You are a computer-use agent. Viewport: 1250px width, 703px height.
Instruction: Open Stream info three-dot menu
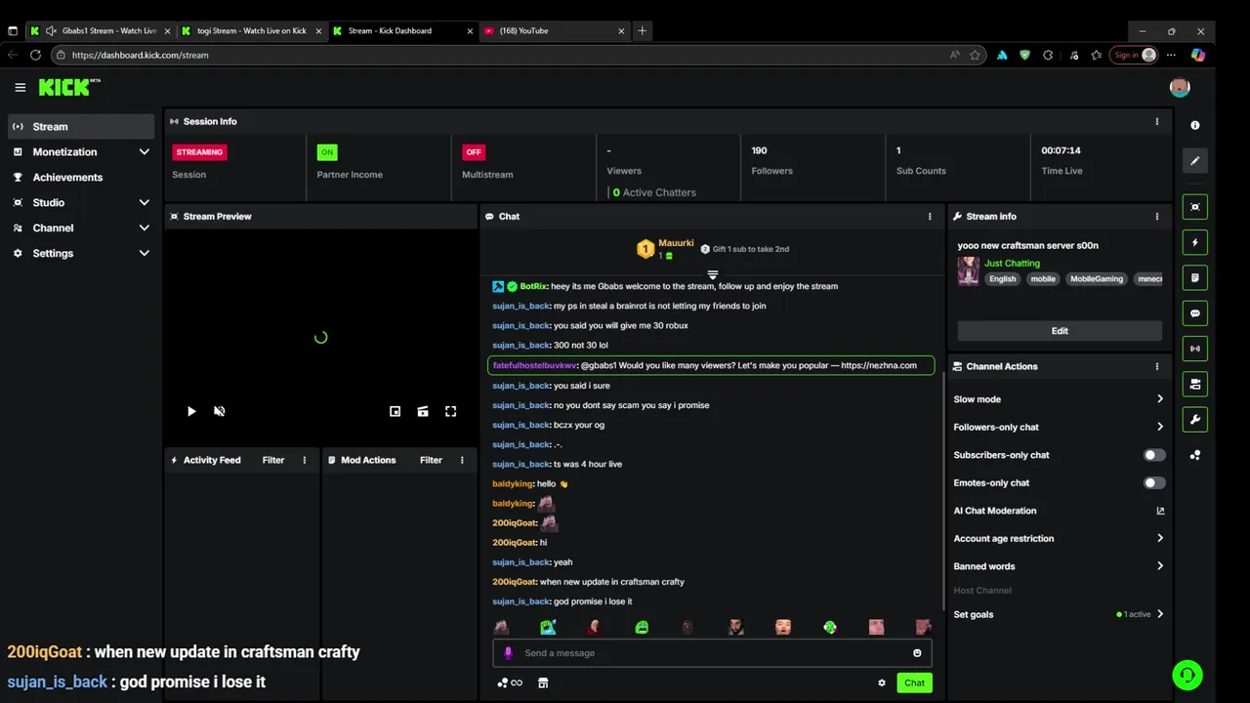pos(1157,216)
